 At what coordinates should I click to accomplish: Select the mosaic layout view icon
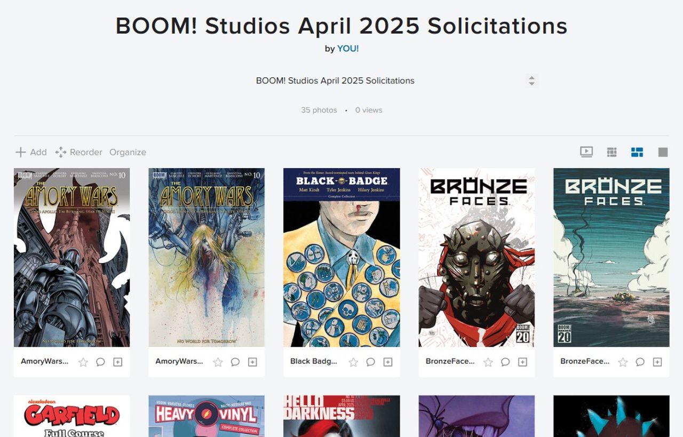[x=637, y=152]
